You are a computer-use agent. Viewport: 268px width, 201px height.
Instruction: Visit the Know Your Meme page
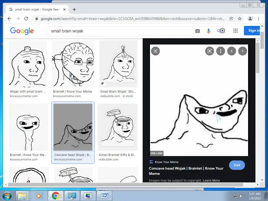237,165
